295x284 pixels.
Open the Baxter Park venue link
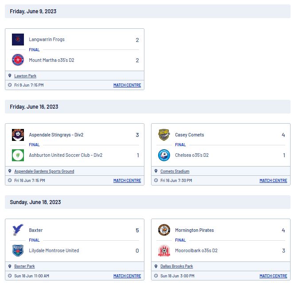pyautogui.click(x=24, y=266)
